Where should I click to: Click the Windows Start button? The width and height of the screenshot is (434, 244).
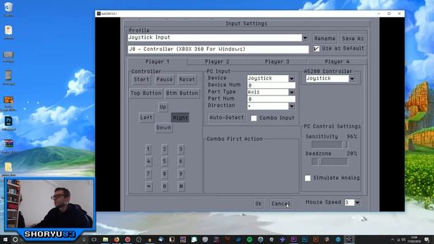coord(5,239)
